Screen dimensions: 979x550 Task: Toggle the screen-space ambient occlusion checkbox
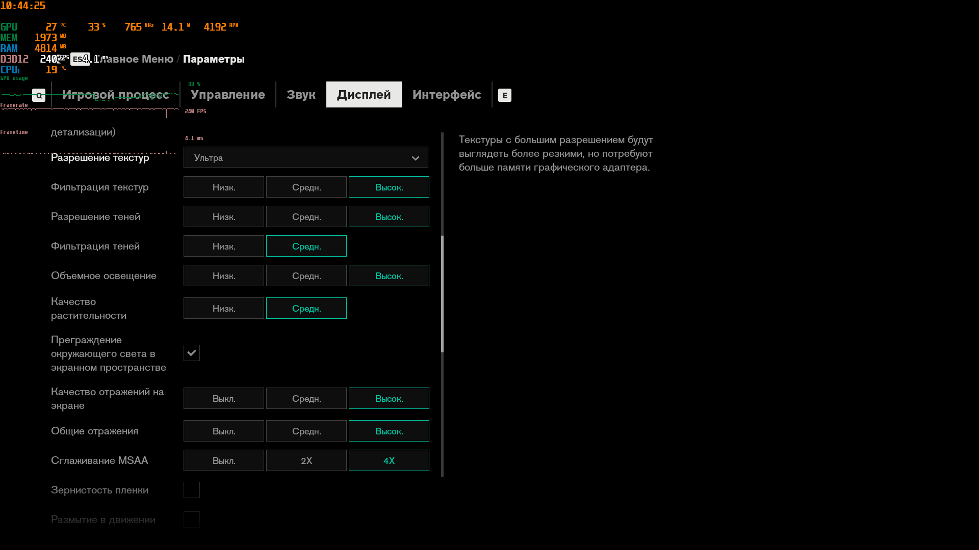[x=192, y=353]
